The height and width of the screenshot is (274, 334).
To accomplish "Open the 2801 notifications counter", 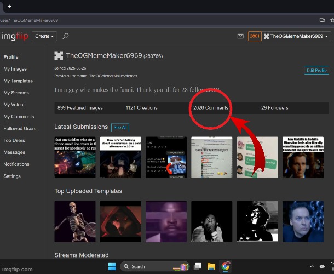I will coord(255,36).
